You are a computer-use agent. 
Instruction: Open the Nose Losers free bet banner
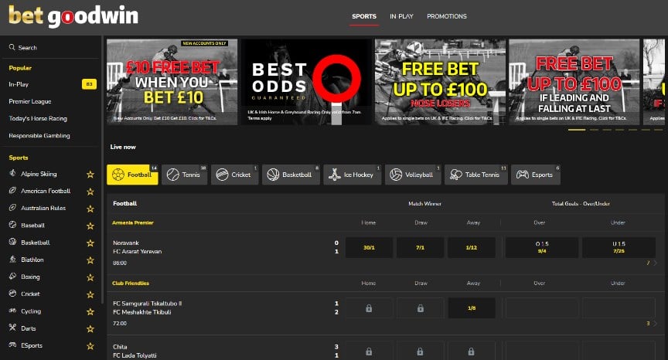click(440, 82)
